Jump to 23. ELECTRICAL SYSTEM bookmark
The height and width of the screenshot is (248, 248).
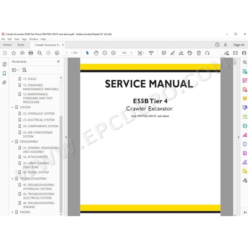tap(39, 120)
